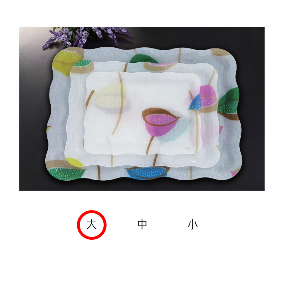Screen dimensions: 285x285
Task: Click the yellow leaf at medium plate's bottom-left
Action: 74,162
